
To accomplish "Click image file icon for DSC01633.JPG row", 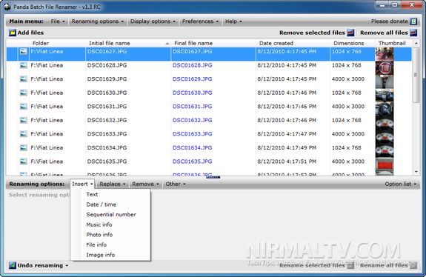I will 24,134.
